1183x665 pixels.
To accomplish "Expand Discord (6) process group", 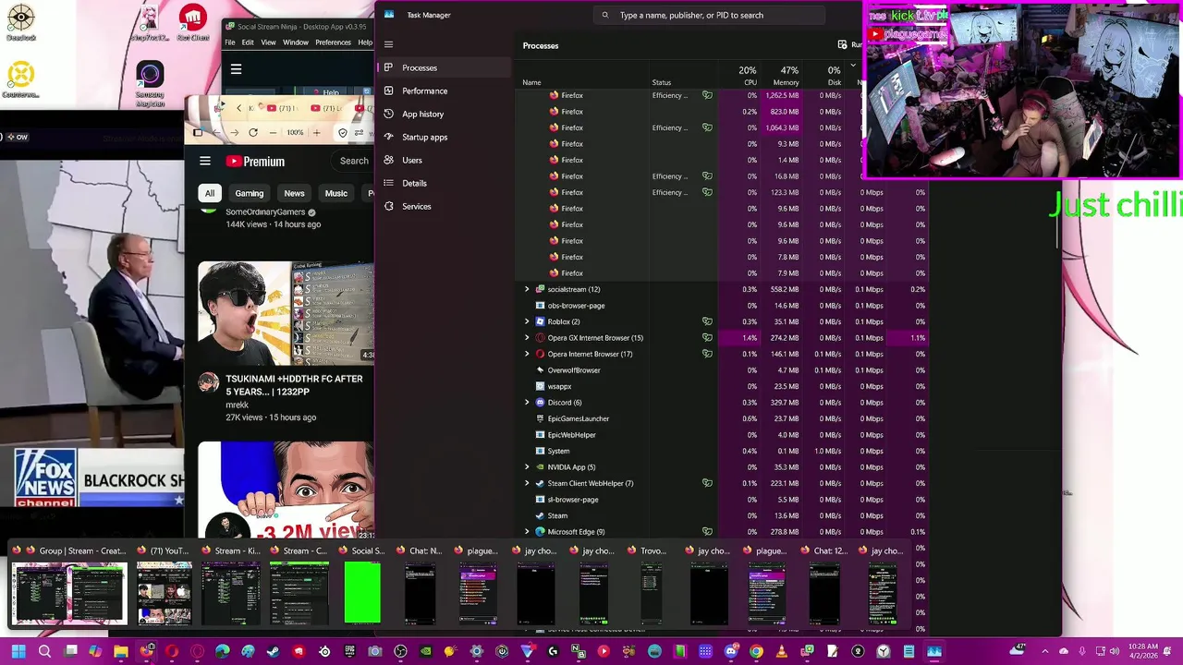I will tap(527, 403).
